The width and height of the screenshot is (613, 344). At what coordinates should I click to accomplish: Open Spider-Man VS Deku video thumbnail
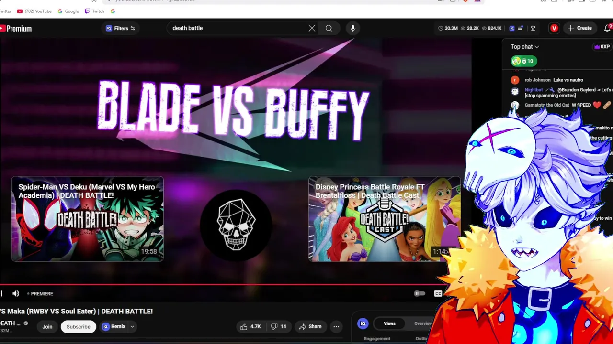pyautogui.click(x=87, y=219)
